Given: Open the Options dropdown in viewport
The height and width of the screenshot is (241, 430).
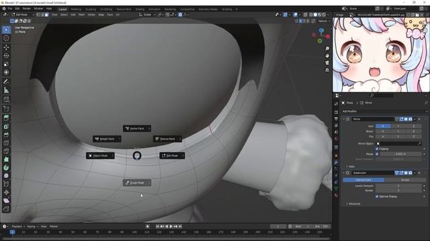Looking at the screenshot, I should click(324, 21).
